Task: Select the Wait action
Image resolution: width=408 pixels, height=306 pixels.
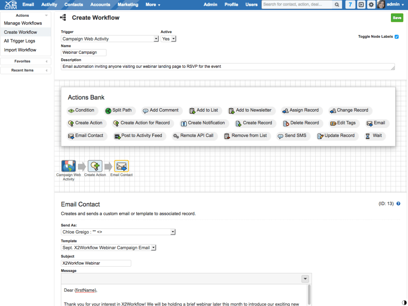Action: [374, 136]
